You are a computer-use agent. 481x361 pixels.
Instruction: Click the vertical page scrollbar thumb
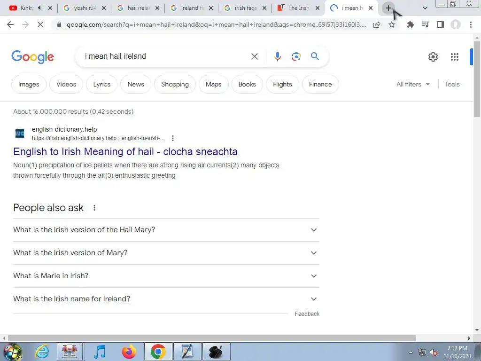pyautogui.click(x=476, y=79)
